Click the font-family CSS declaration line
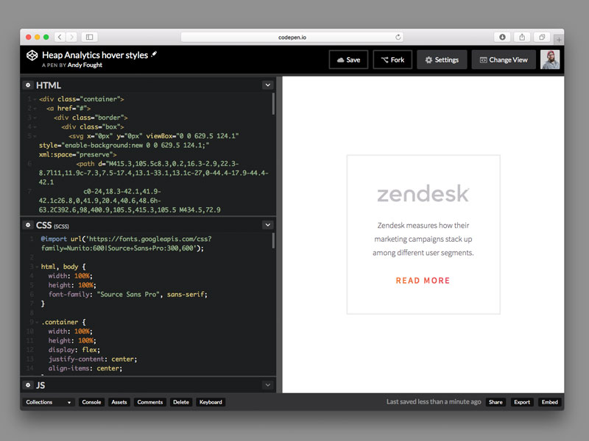This screenshot has height=441, width=589. pos(127,295)
